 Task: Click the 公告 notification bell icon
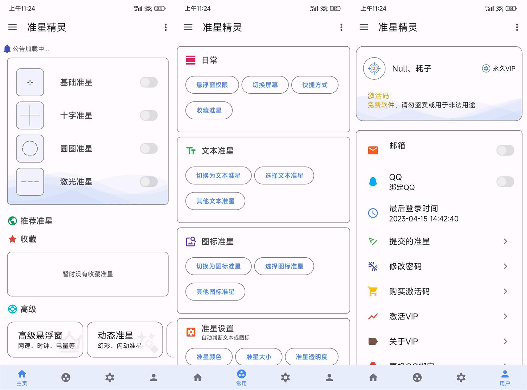(7, 49)
